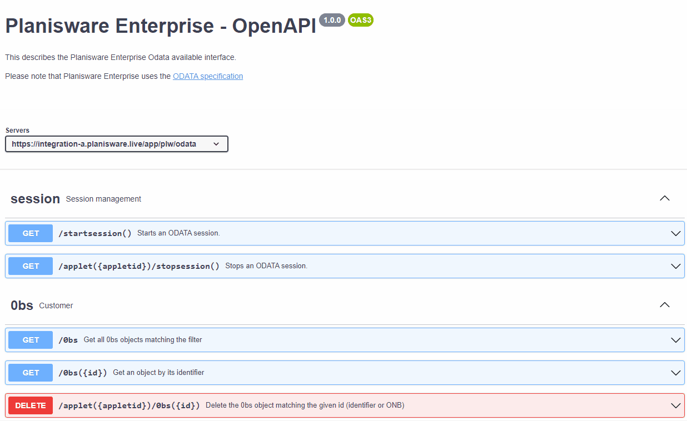Click 'Starts an ODATA session.' description
687x421 pixels.
[178, 233]
